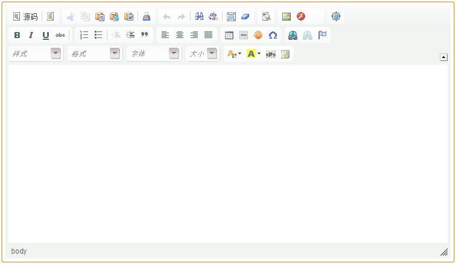Insert a special character (omega)
Image resolution: width=456 pixels, height=264 pixels.
coord(273,35)
